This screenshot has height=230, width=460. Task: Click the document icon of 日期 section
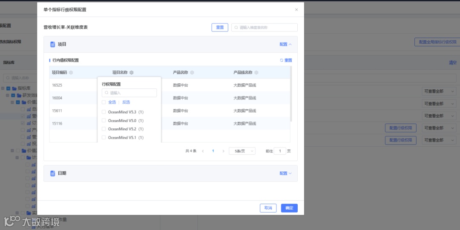tap(53, 173)
